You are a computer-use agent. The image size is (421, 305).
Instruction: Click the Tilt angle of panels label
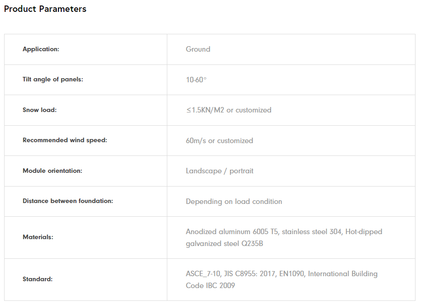point(53,79)
